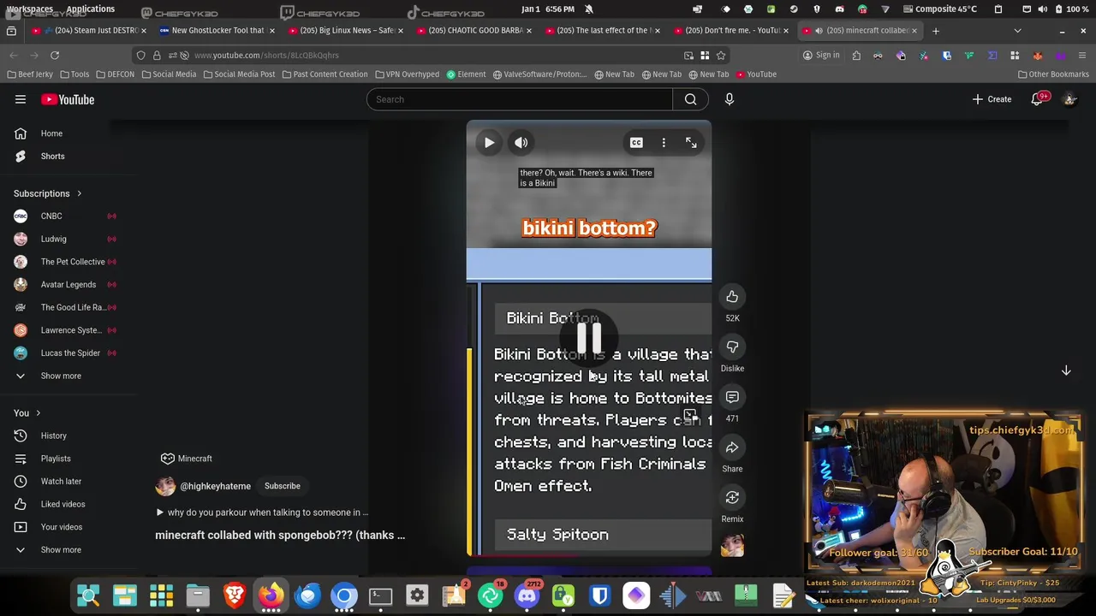The height and width of the screenshot is (616, 1096).
Task: Focus the YouTube Search box
Action: click(520, 99)
